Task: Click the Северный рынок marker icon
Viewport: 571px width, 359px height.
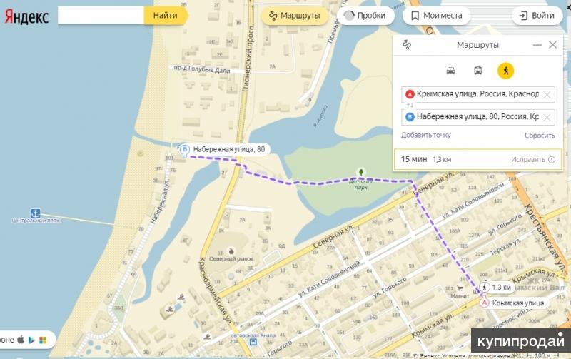Action: click(231, 251)
